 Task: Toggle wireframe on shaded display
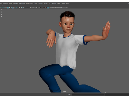click(11, 8)
